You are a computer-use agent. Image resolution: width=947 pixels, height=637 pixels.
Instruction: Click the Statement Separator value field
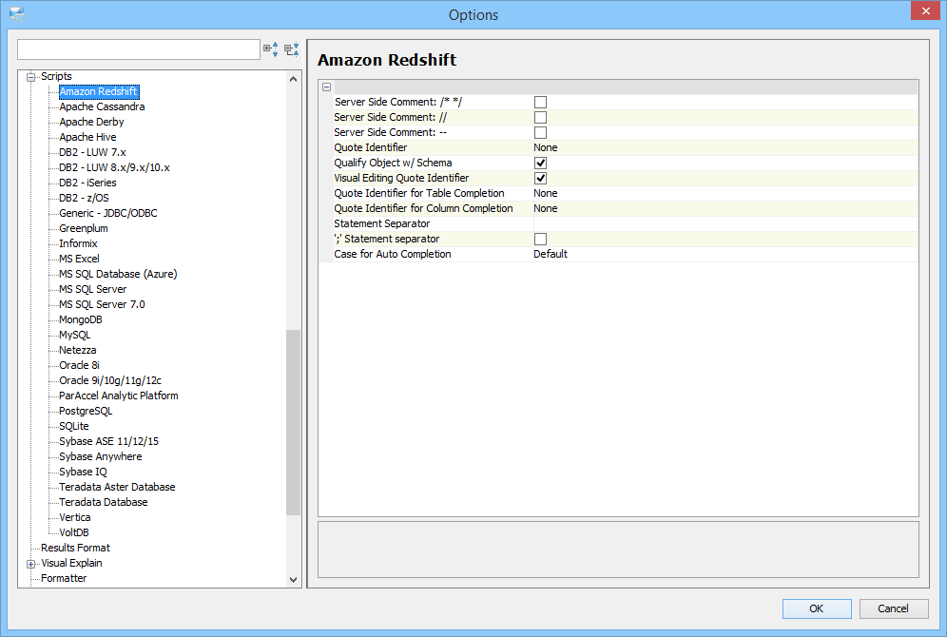point(725,223)
